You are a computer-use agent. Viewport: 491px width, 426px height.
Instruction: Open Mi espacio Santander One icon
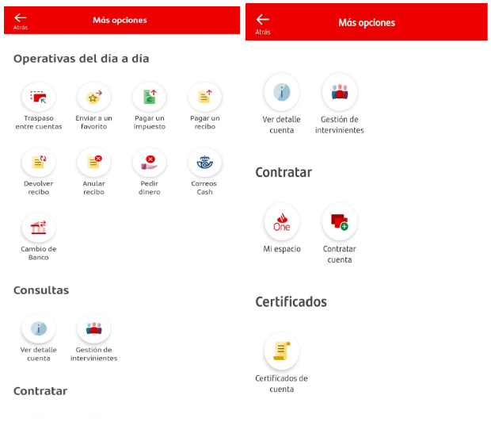[x=281, y=223]
